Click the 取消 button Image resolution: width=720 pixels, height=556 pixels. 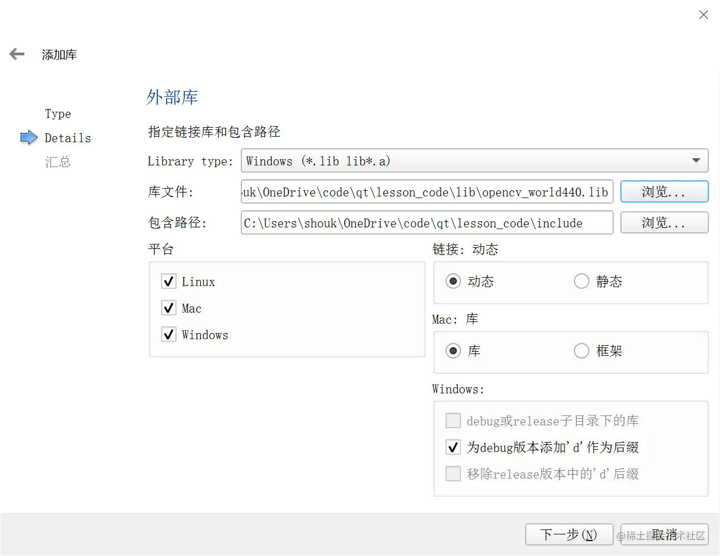[664, 535]
